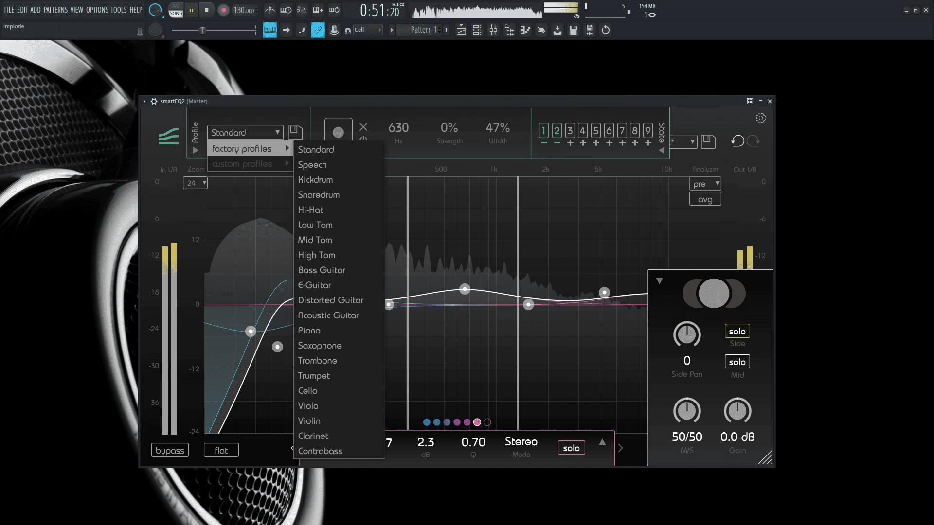Select Kickdrum profile from the list

pyautogui.click(x=339, y=180)
